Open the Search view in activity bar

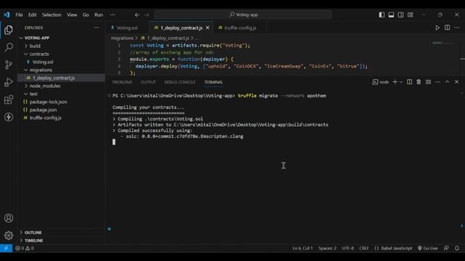click(9, 47)
